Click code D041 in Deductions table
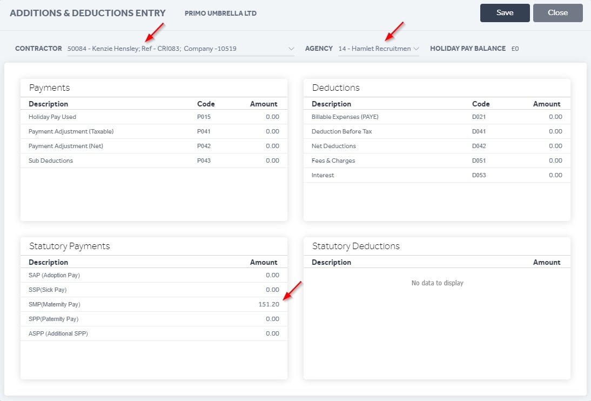The image size is (591, 401). (x=479, y=132)
